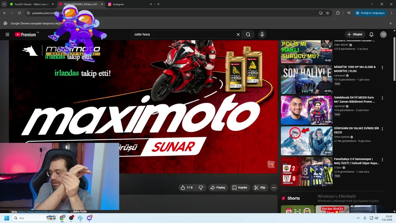View site information icon in address bar
The height and width of the screenshot is (223, 396).
tap(28, 13)
